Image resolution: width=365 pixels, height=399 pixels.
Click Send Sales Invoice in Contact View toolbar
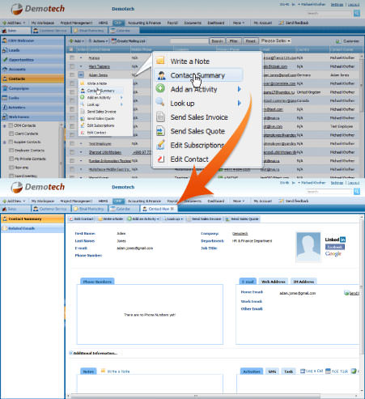[204, 219]
